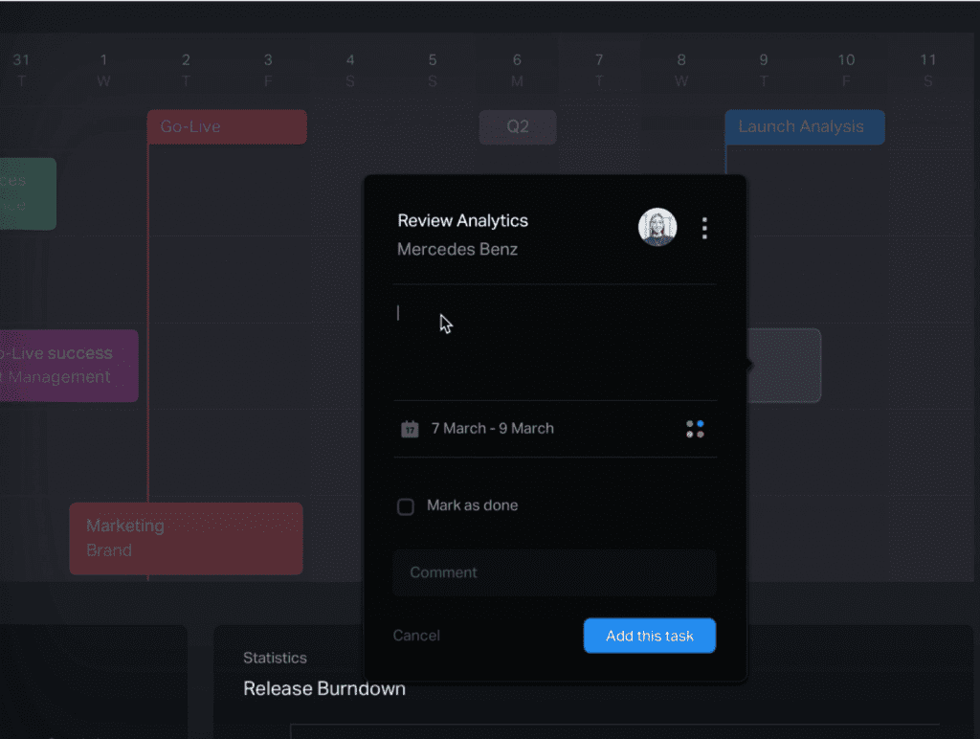Open the three-dot options menu in task dialog
Image resolution: width=980 pixels, height=739 pixels.
[704, 228]
